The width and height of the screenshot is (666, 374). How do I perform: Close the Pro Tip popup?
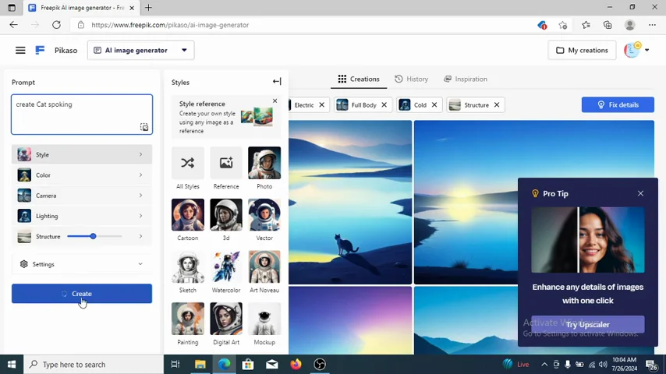[640, 193]
